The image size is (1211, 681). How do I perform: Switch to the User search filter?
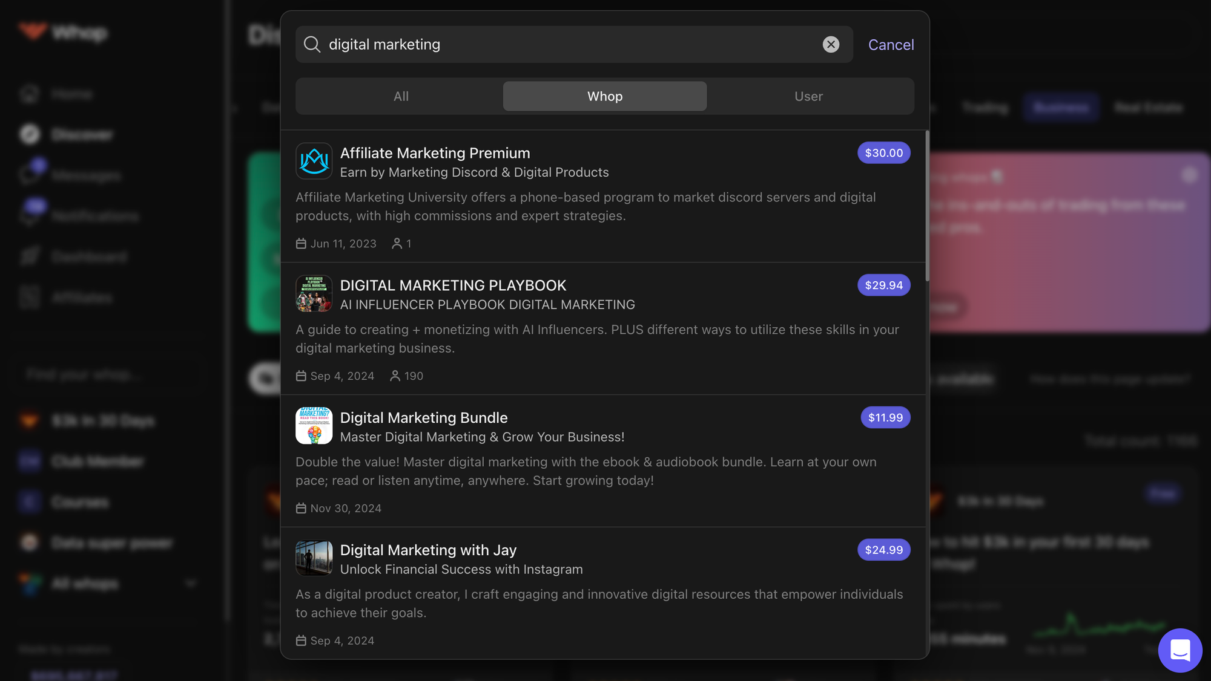pyautogui.click(x=809, y=96)
